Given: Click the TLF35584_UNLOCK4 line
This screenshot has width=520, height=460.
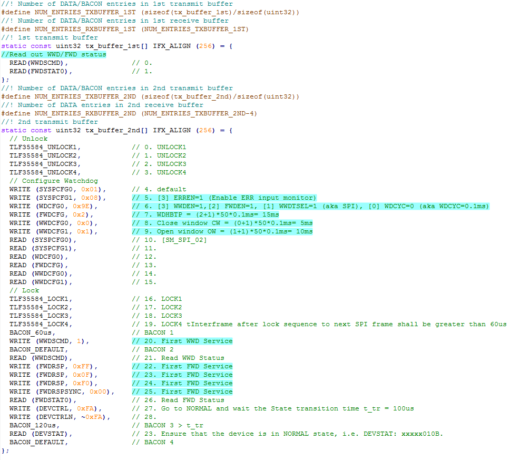Looking at the screenshot, I should tap(42, 172).
